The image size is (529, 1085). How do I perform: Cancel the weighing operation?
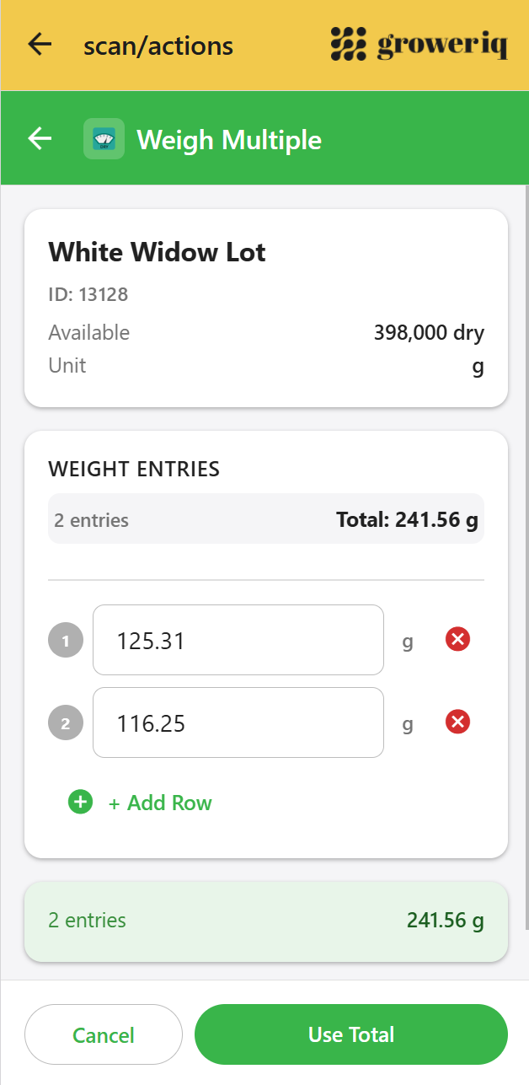pos(103,1034)
